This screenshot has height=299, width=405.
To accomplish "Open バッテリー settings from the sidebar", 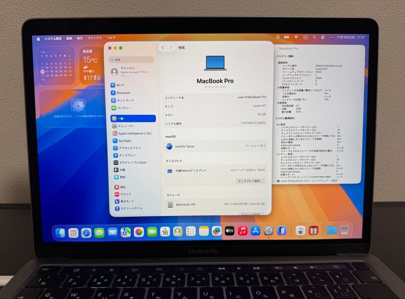I will [125, 108].
